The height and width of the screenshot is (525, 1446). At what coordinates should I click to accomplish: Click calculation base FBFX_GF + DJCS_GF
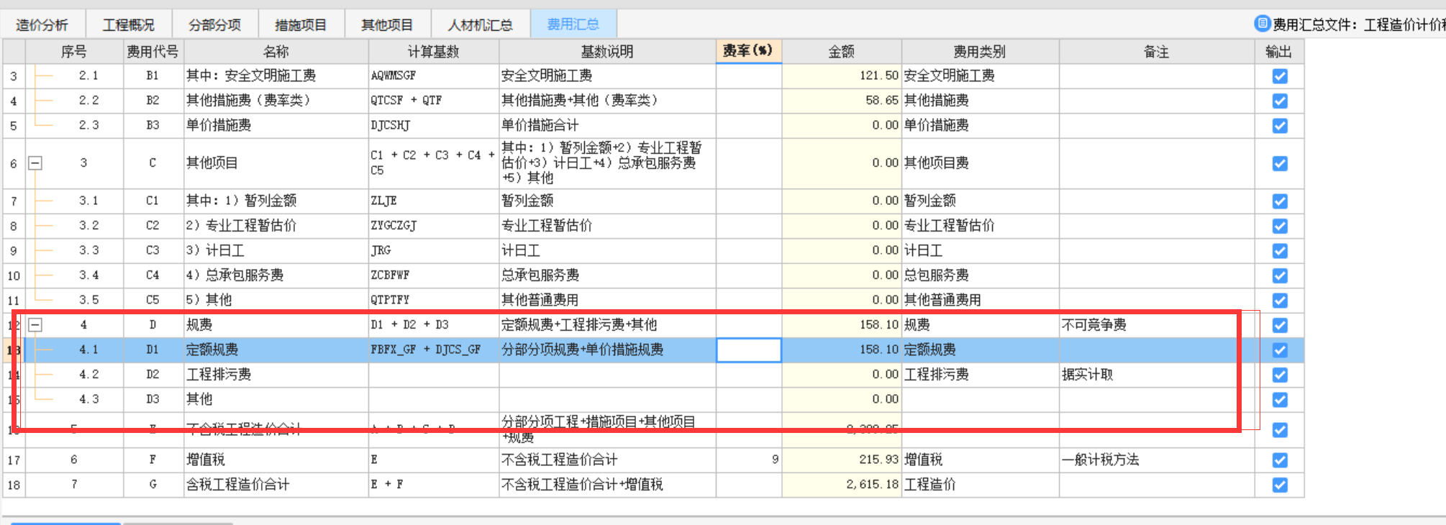click(433, 350)
